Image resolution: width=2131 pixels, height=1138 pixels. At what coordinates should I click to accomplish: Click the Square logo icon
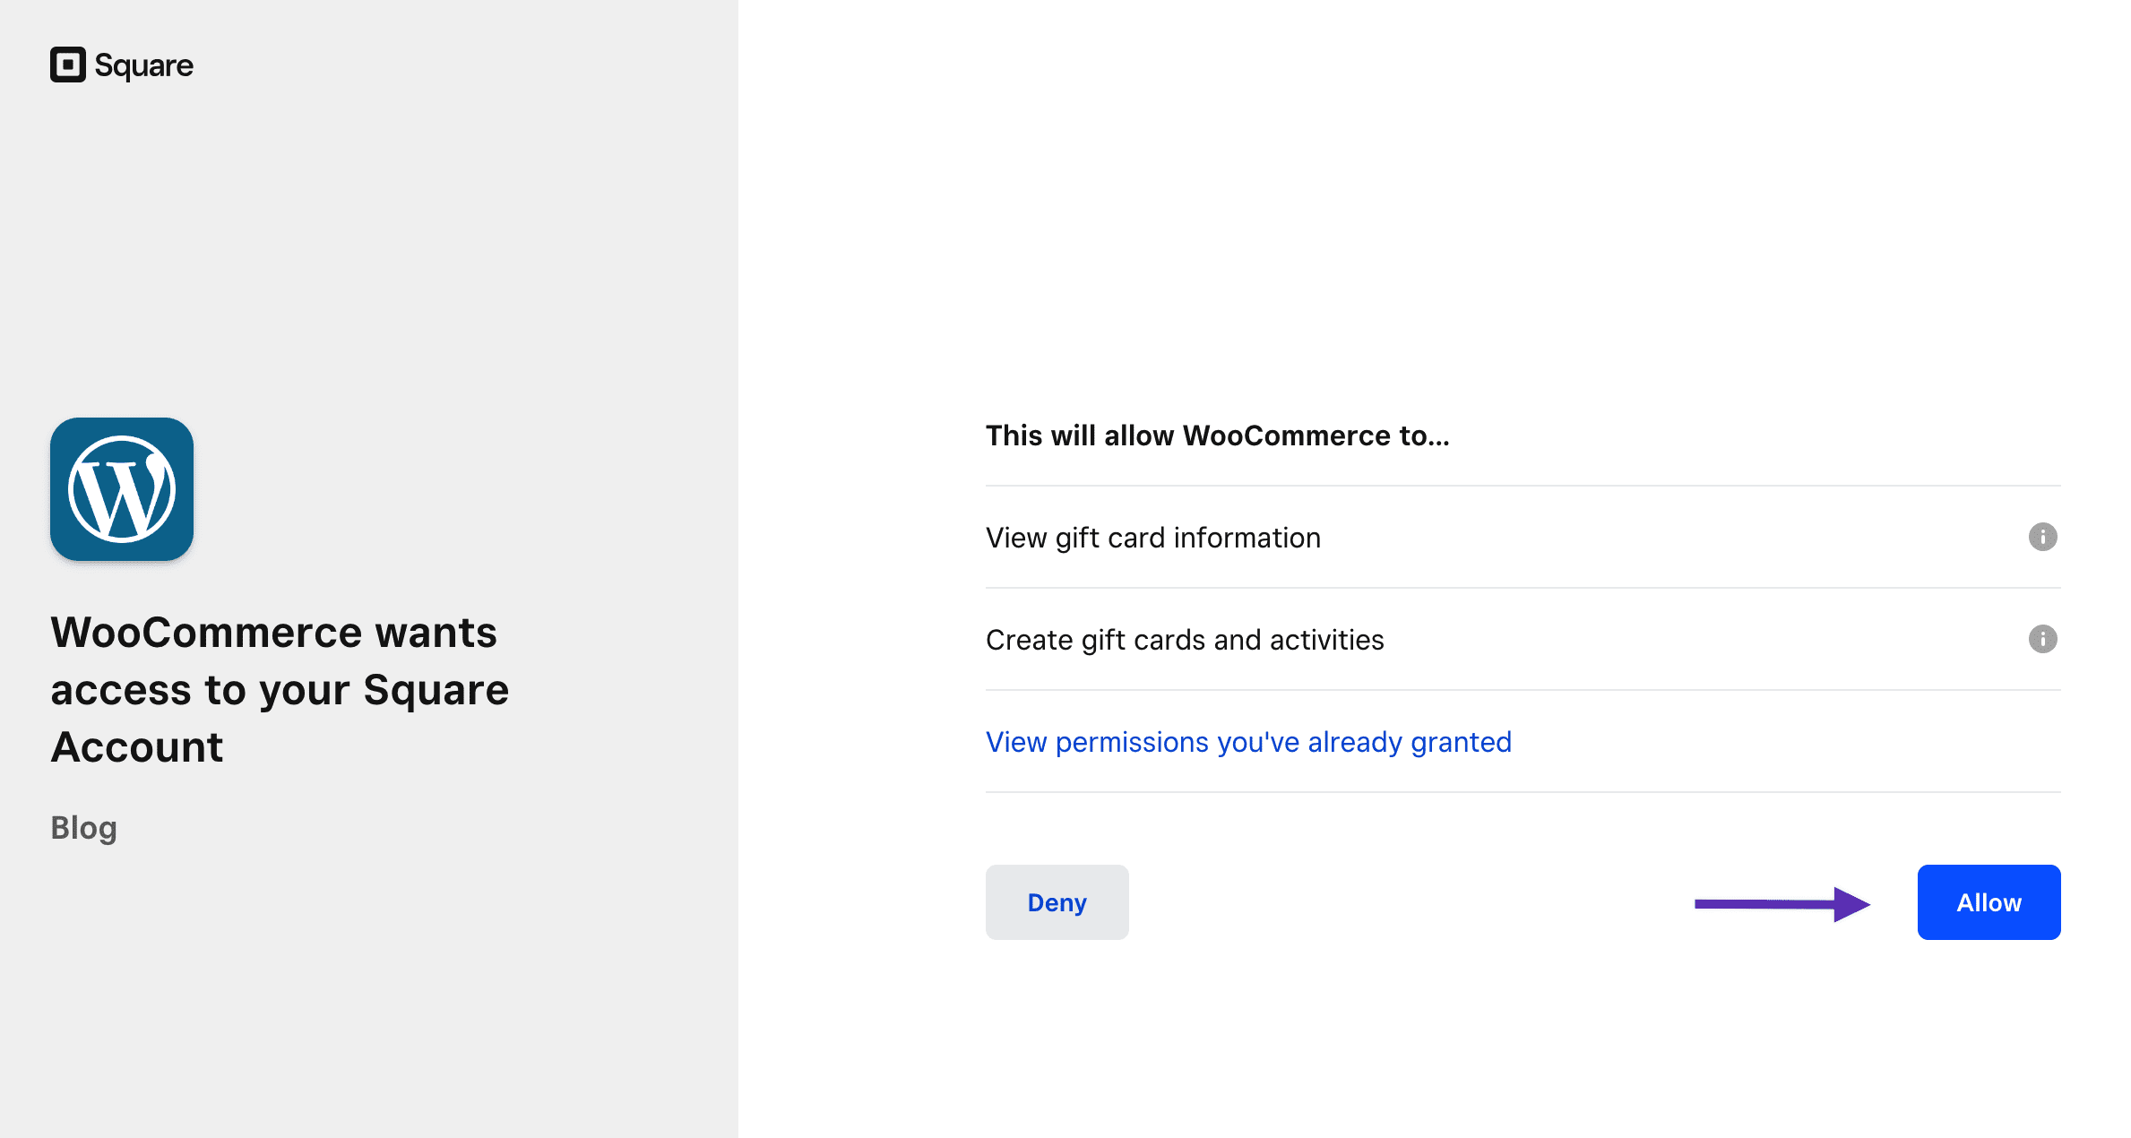point(67,65)
